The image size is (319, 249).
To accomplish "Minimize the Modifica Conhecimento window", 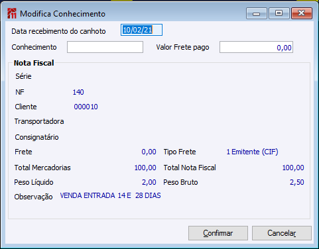I will [x=257, y=13].
